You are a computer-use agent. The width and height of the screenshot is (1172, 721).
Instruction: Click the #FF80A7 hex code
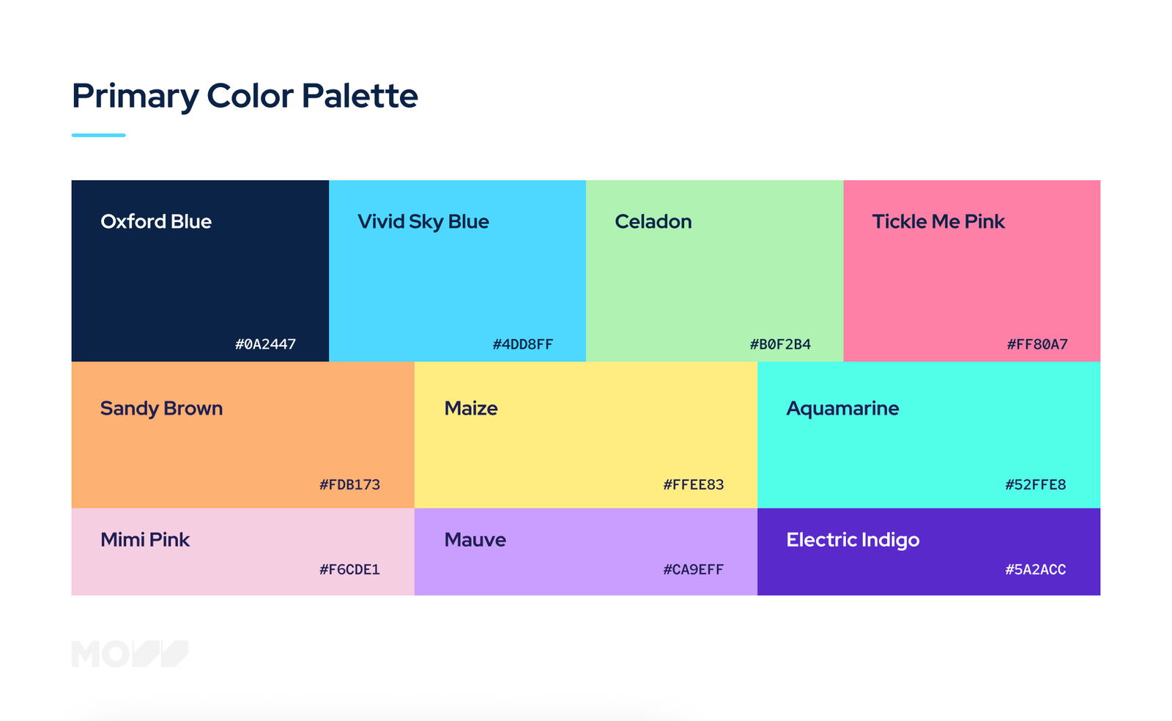[1037, 344]
